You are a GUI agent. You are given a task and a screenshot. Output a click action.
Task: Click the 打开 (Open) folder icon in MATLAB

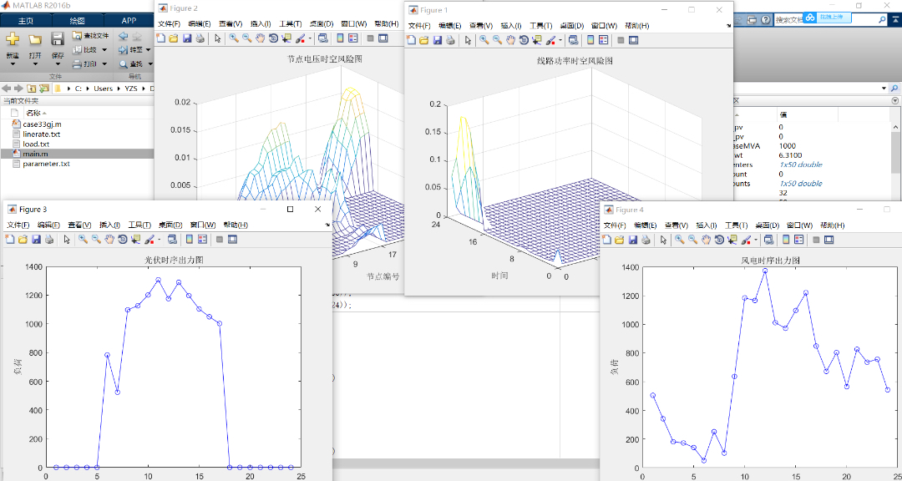(x=35, y=39)
